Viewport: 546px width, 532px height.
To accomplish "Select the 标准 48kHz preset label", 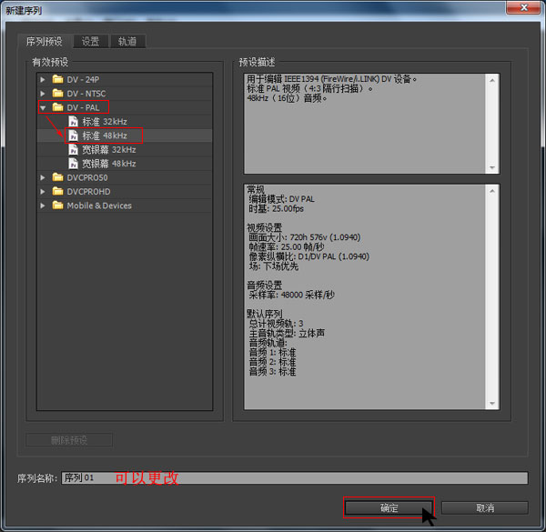I will click(105, 136).
